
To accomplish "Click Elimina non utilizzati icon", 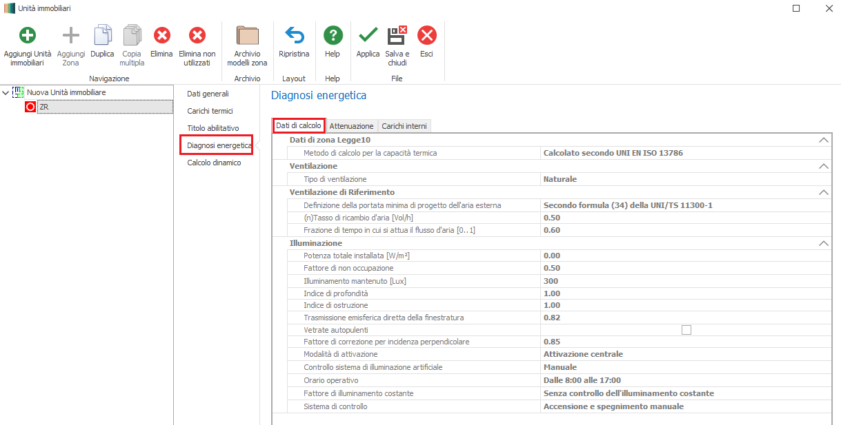I will [197, 36].
